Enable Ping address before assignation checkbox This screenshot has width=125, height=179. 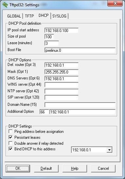click(10, 131)
